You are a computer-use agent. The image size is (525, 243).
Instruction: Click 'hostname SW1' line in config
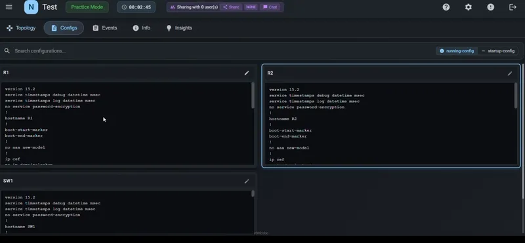20,227
